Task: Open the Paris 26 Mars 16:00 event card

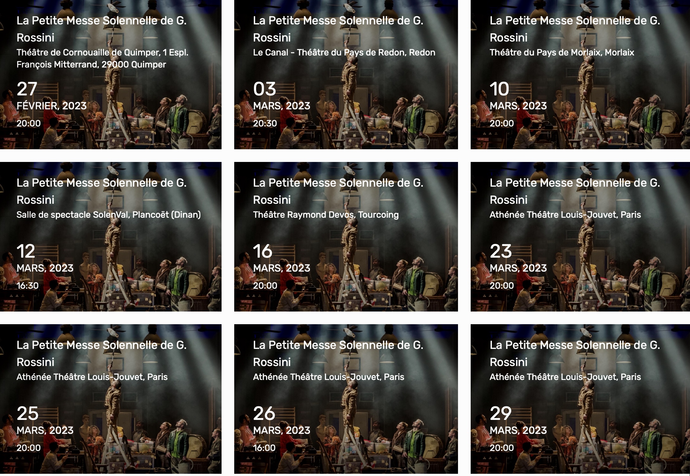Action: pos(346,399)
